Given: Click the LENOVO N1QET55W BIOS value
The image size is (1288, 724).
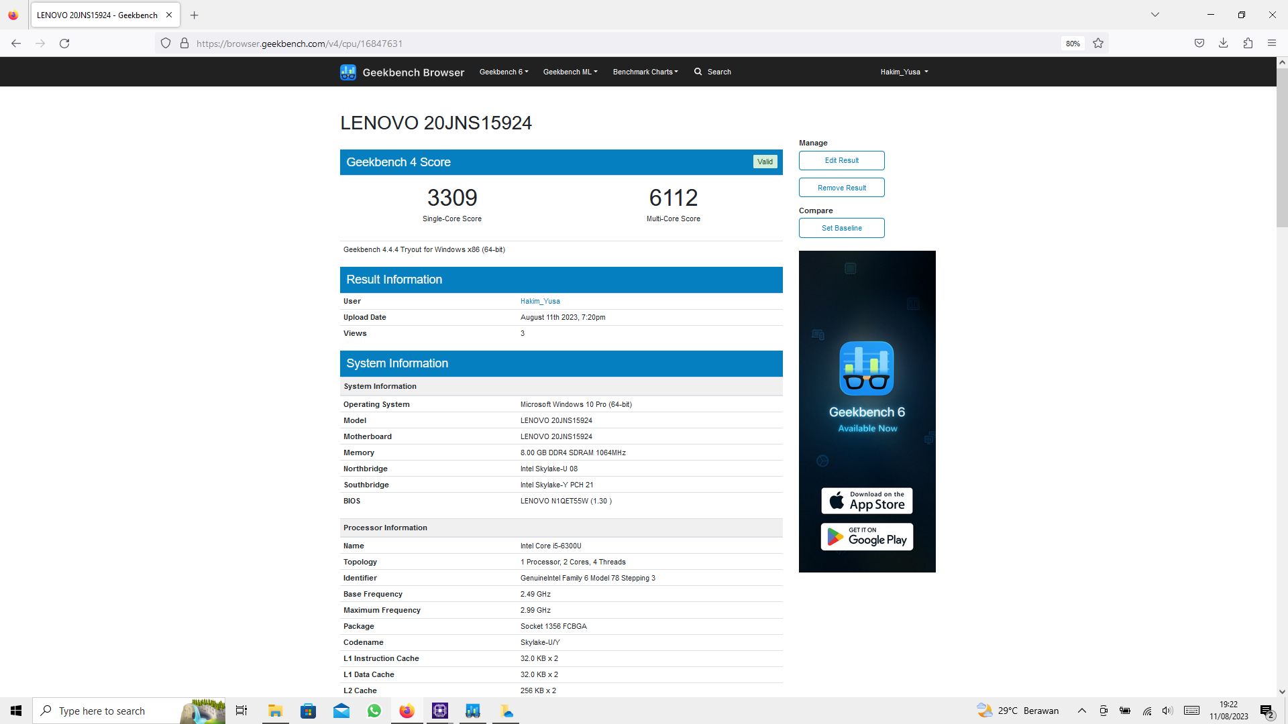Looking at the screenshot, I should [566, 501].
